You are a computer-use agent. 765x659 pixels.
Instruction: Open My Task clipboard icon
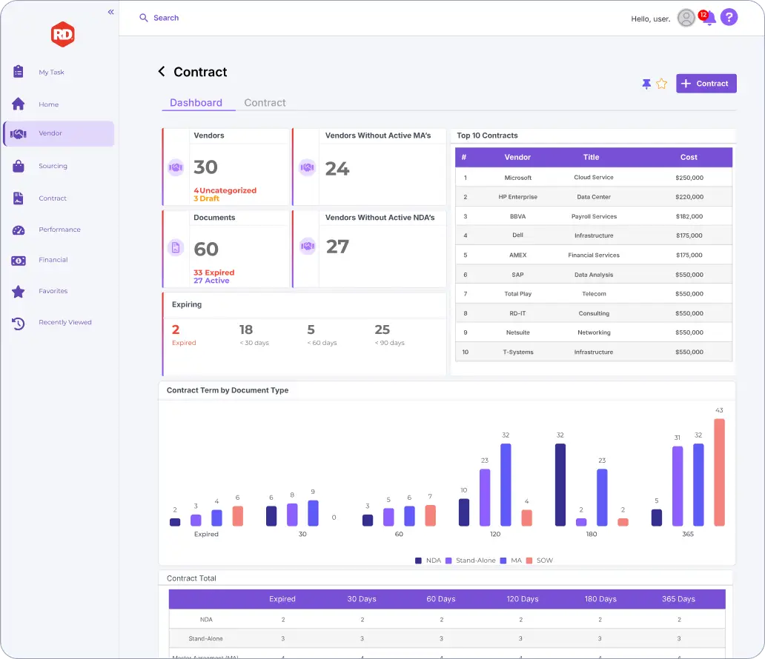click(18, 71)
